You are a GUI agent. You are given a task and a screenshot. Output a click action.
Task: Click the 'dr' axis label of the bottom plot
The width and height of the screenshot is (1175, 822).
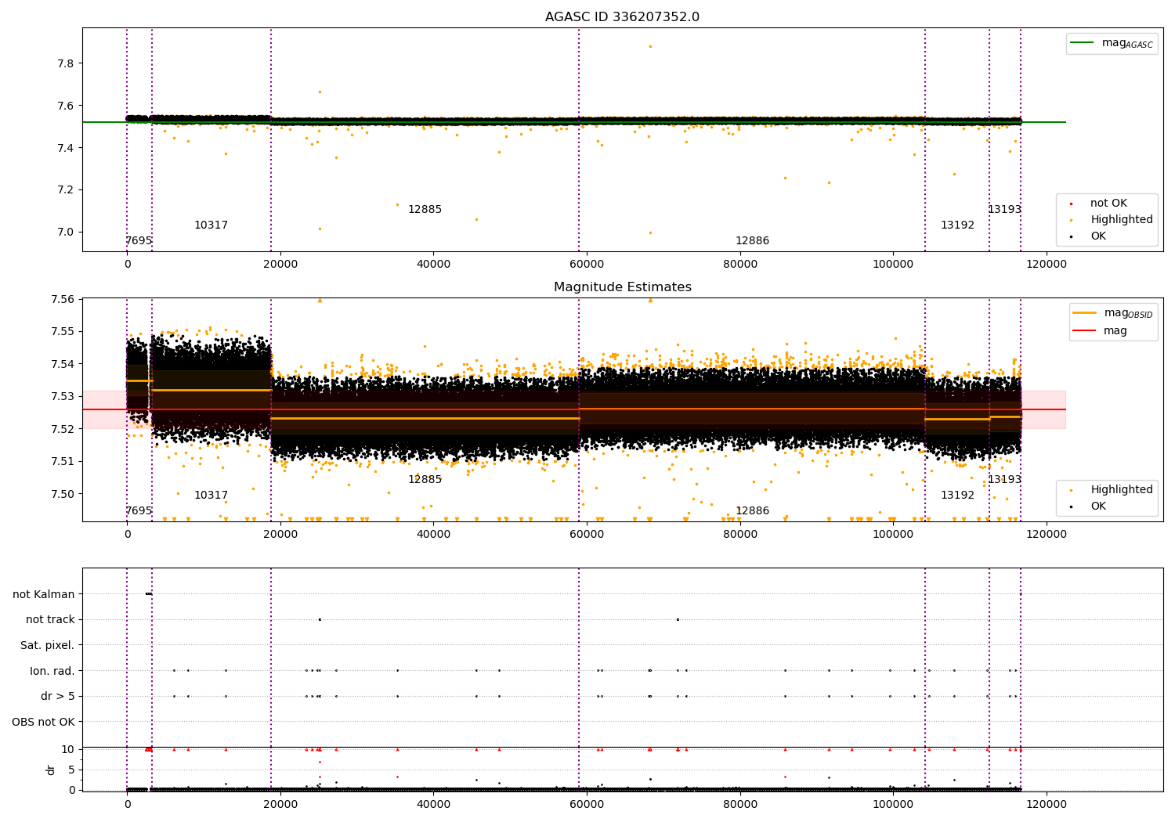51,770
